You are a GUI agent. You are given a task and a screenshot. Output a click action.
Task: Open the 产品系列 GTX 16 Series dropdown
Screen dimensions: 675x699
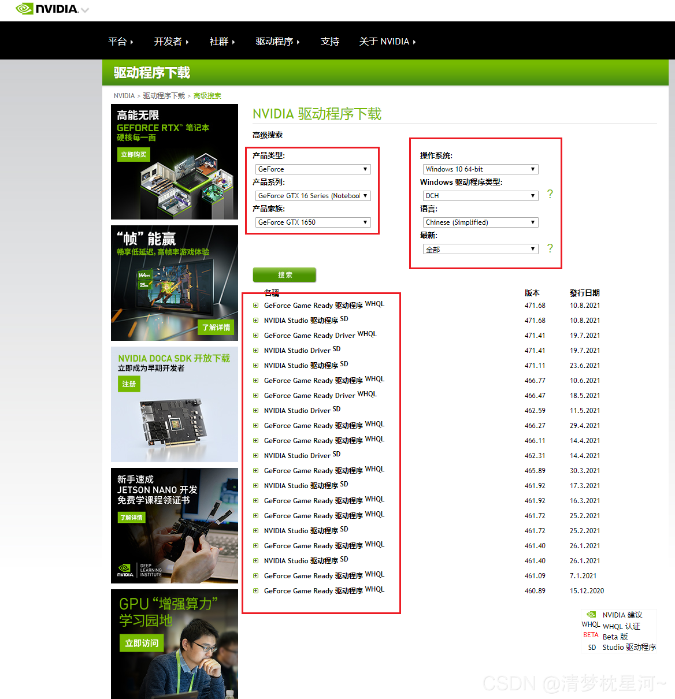(x=313, y=196)
